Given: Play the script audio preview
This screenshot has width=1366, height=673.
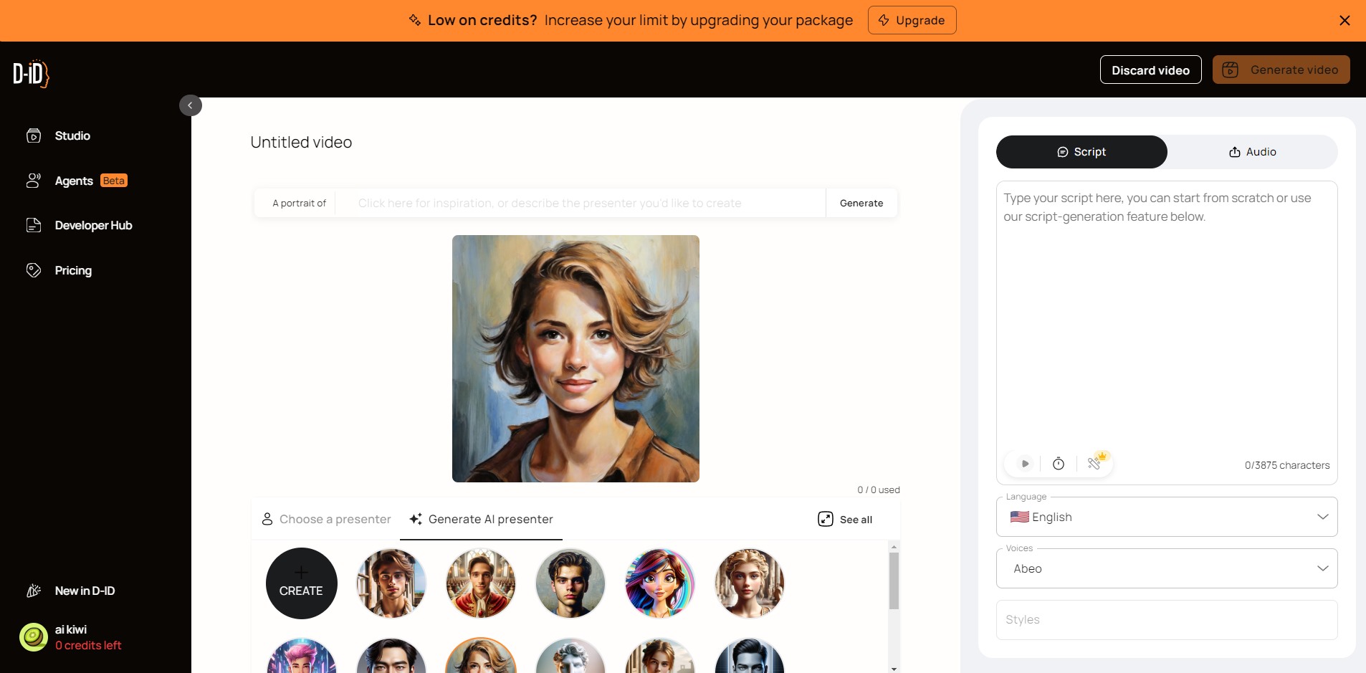Looking at the screenshot, I should coord(1025,464).
